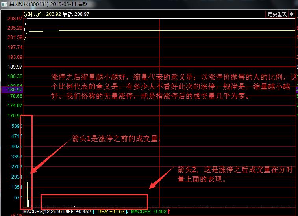
Task: Click the 677 volume axis label
Action: (18, 197)
